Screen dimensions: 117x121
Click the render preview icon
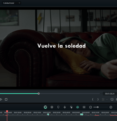52,107
